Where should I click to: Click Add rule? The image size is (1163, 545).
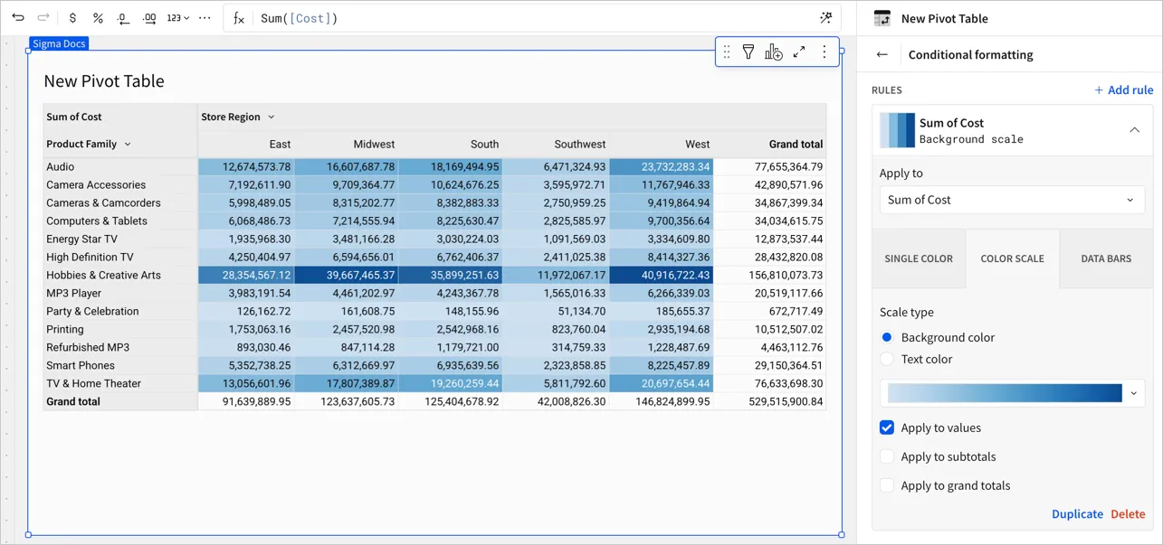[x=1123, y=89]
